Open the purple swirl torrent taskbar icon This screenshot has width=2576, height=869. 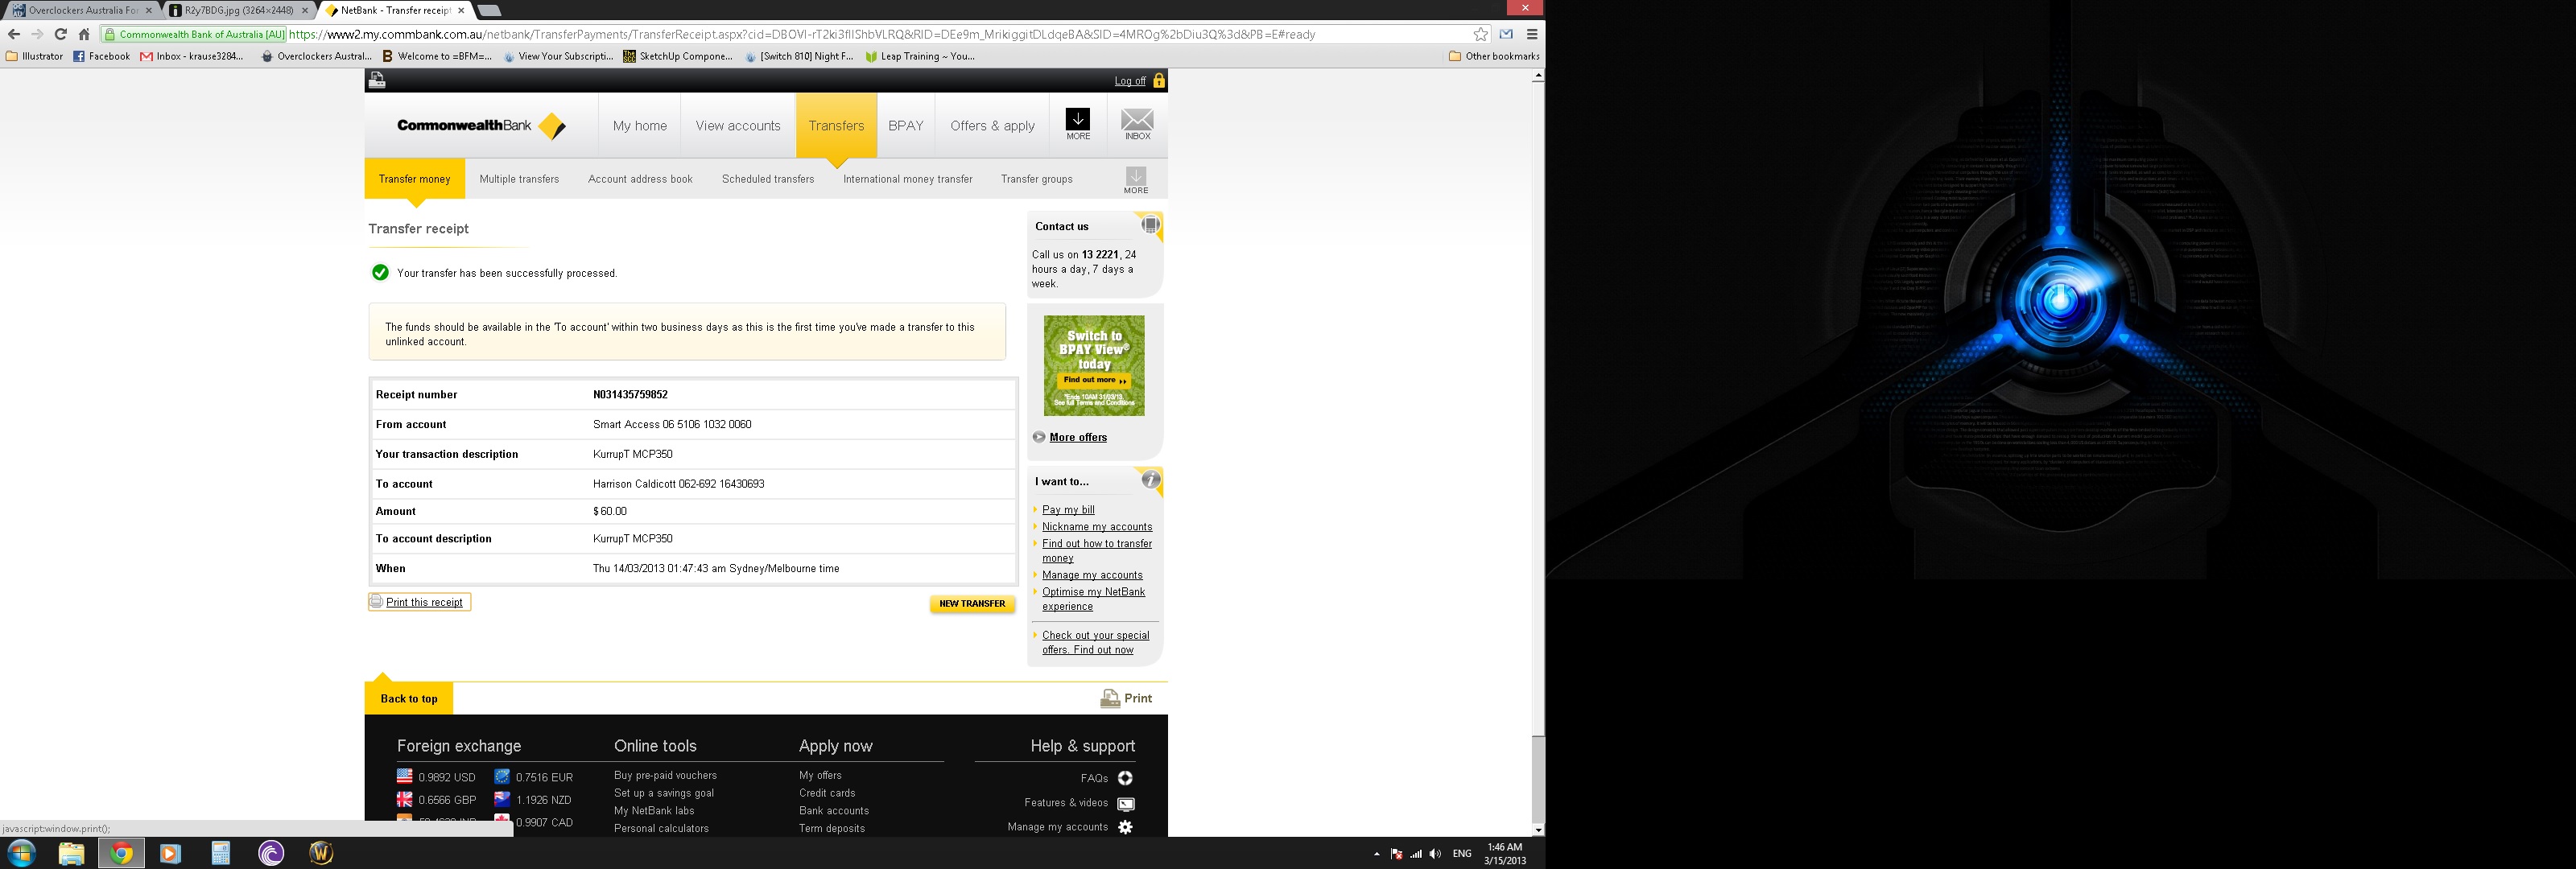click(271, 853)
